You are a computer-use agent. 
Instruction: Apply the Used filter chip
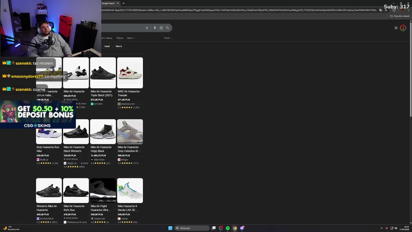(x=107, y=46)
